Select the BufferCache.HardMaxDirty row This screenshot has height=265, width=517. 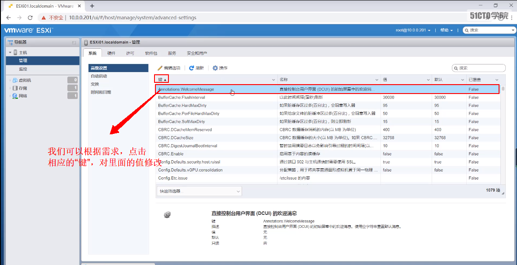[328, 106]
